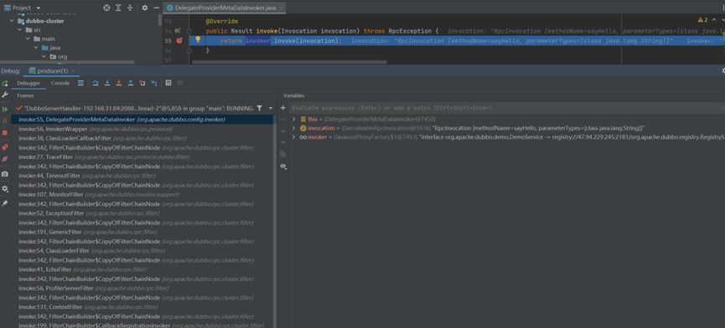Select project tree locate-file target icon
Screen dimensions: 725x328
(x=106, y=8)
